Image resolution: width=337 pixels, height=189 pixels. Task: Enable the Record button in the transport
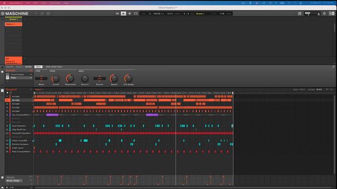tap(130, 14)
